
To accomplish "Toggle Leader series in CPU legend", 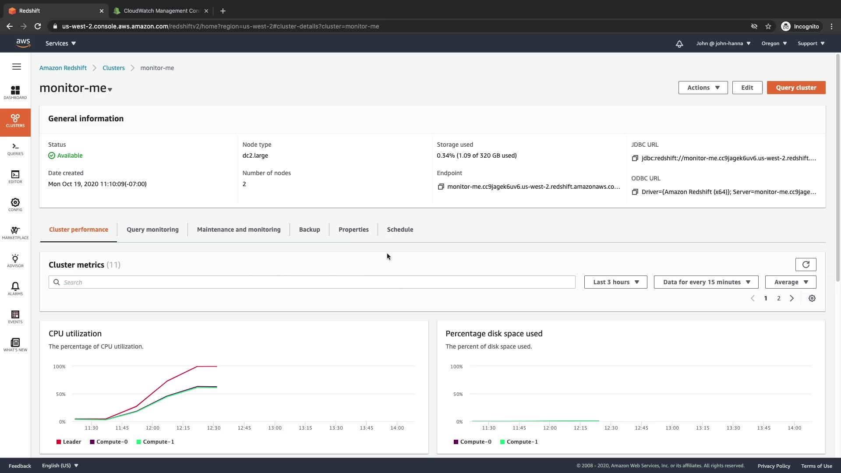I will 69,442.
